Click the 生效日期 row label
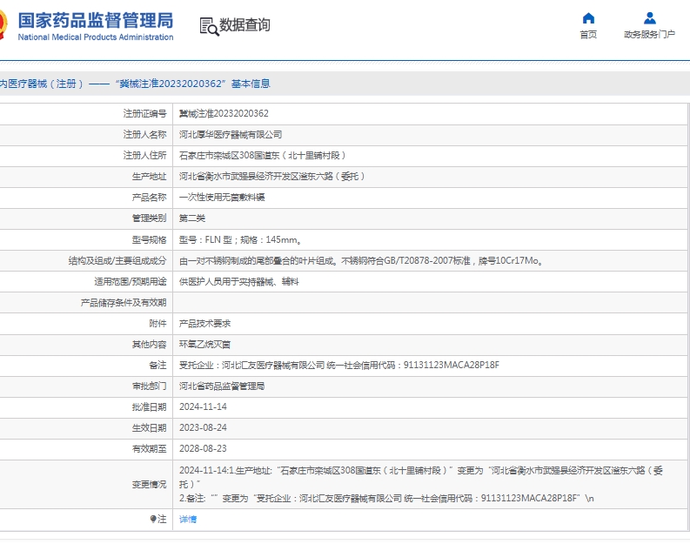Image resolution: width=690 pixels, height=544 pixels. tap(149, 428)
